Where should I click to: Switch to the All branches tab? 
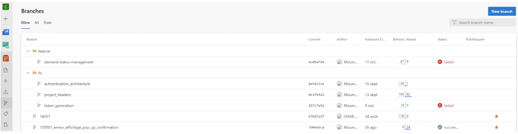pos(37,23)
